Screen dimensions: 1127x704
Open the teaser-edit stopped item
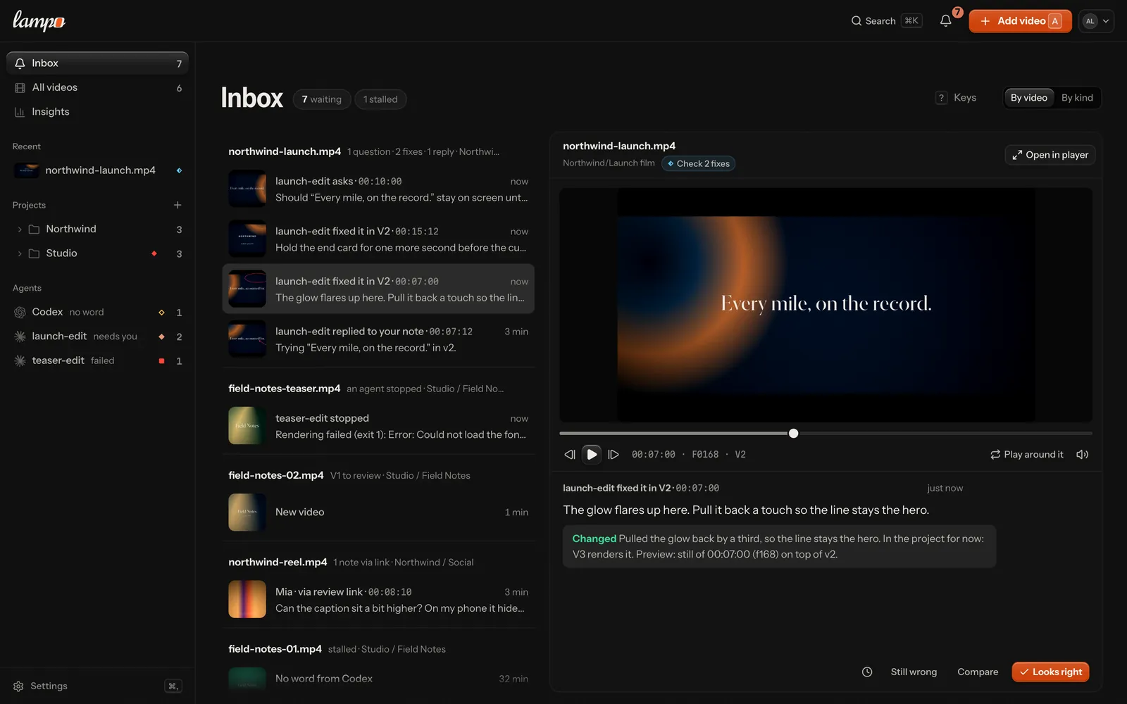[378, 427]
